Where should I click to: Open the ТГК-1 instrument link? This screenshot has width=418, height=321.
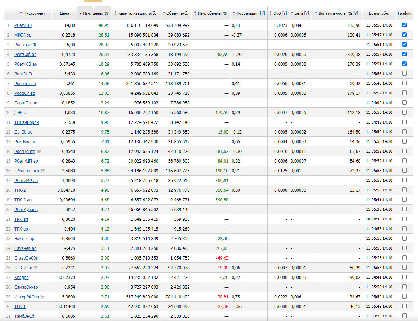pyautogui.click(x=20, y=307)
